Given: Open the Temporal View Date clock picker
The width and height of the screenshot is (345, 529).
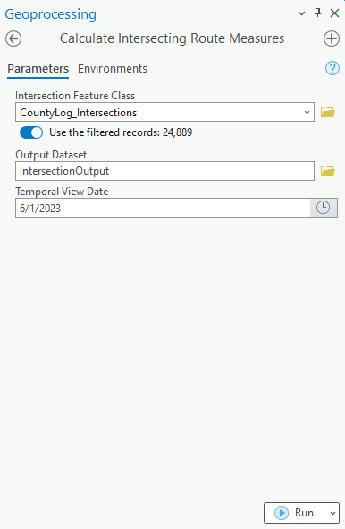Looking at the screenshot, I should (323, 208).
